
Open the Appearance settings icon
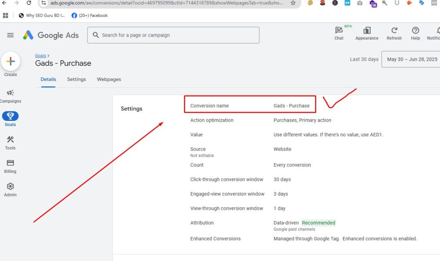pos(367,31)
